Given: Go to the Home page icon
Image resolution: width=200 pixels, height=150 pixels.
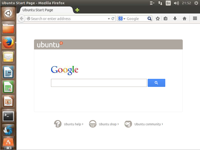Looking at the screenshot, I should click(x=184, y=18).
